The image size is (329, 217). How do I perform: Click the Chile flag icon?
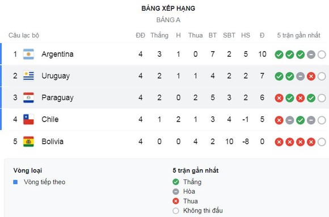28,119
